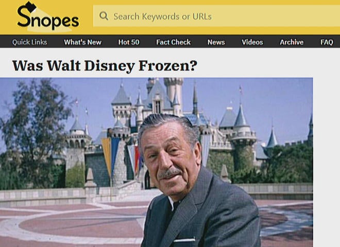
Task: Select Fact Check in the navigation bar
Action: pyautogui.click(x=174, y=42)
